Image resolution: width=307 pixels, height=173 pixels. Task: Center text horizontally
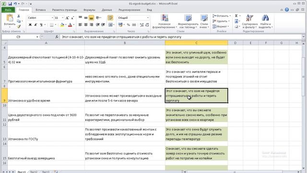86,25
